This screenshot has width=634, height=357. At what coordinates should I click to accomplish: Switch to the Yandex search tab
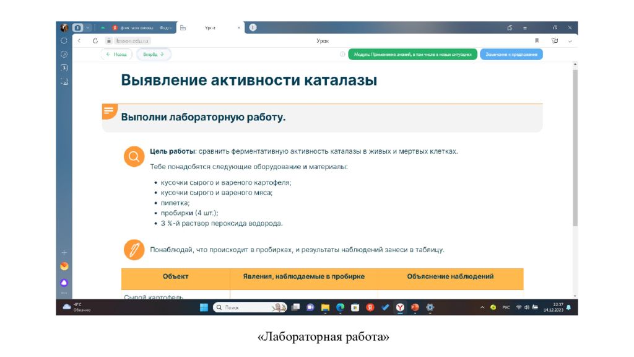pyautogui.click(x=143, y=28)
